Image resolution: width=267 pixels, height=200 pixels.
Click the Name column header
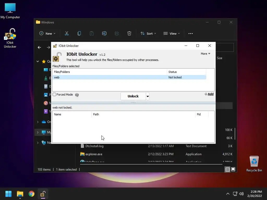click(x=72, y=114)
